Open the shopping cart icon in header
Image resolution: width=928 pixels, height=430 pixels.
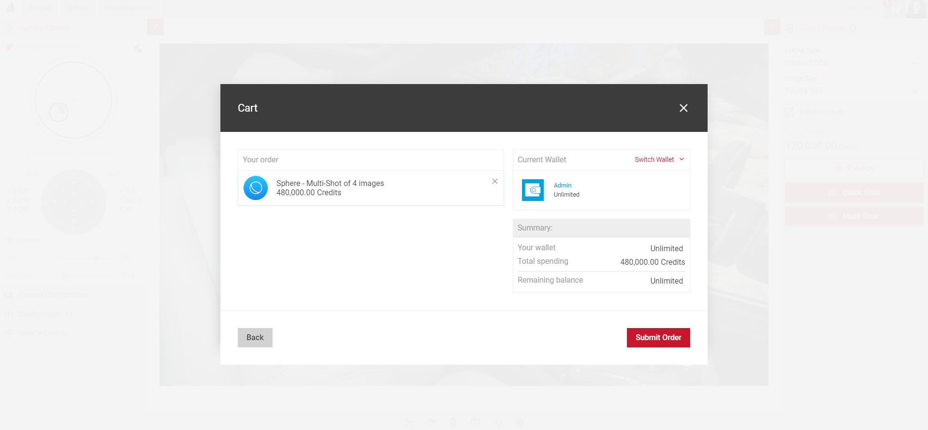(894, 8)
